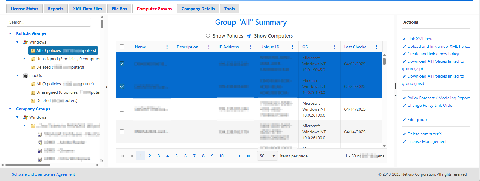Viewport: 480px width, 181px height.
Task: Click the macOS Apple icon in tree
Action: pyautogui.click(x=26, y=75)
